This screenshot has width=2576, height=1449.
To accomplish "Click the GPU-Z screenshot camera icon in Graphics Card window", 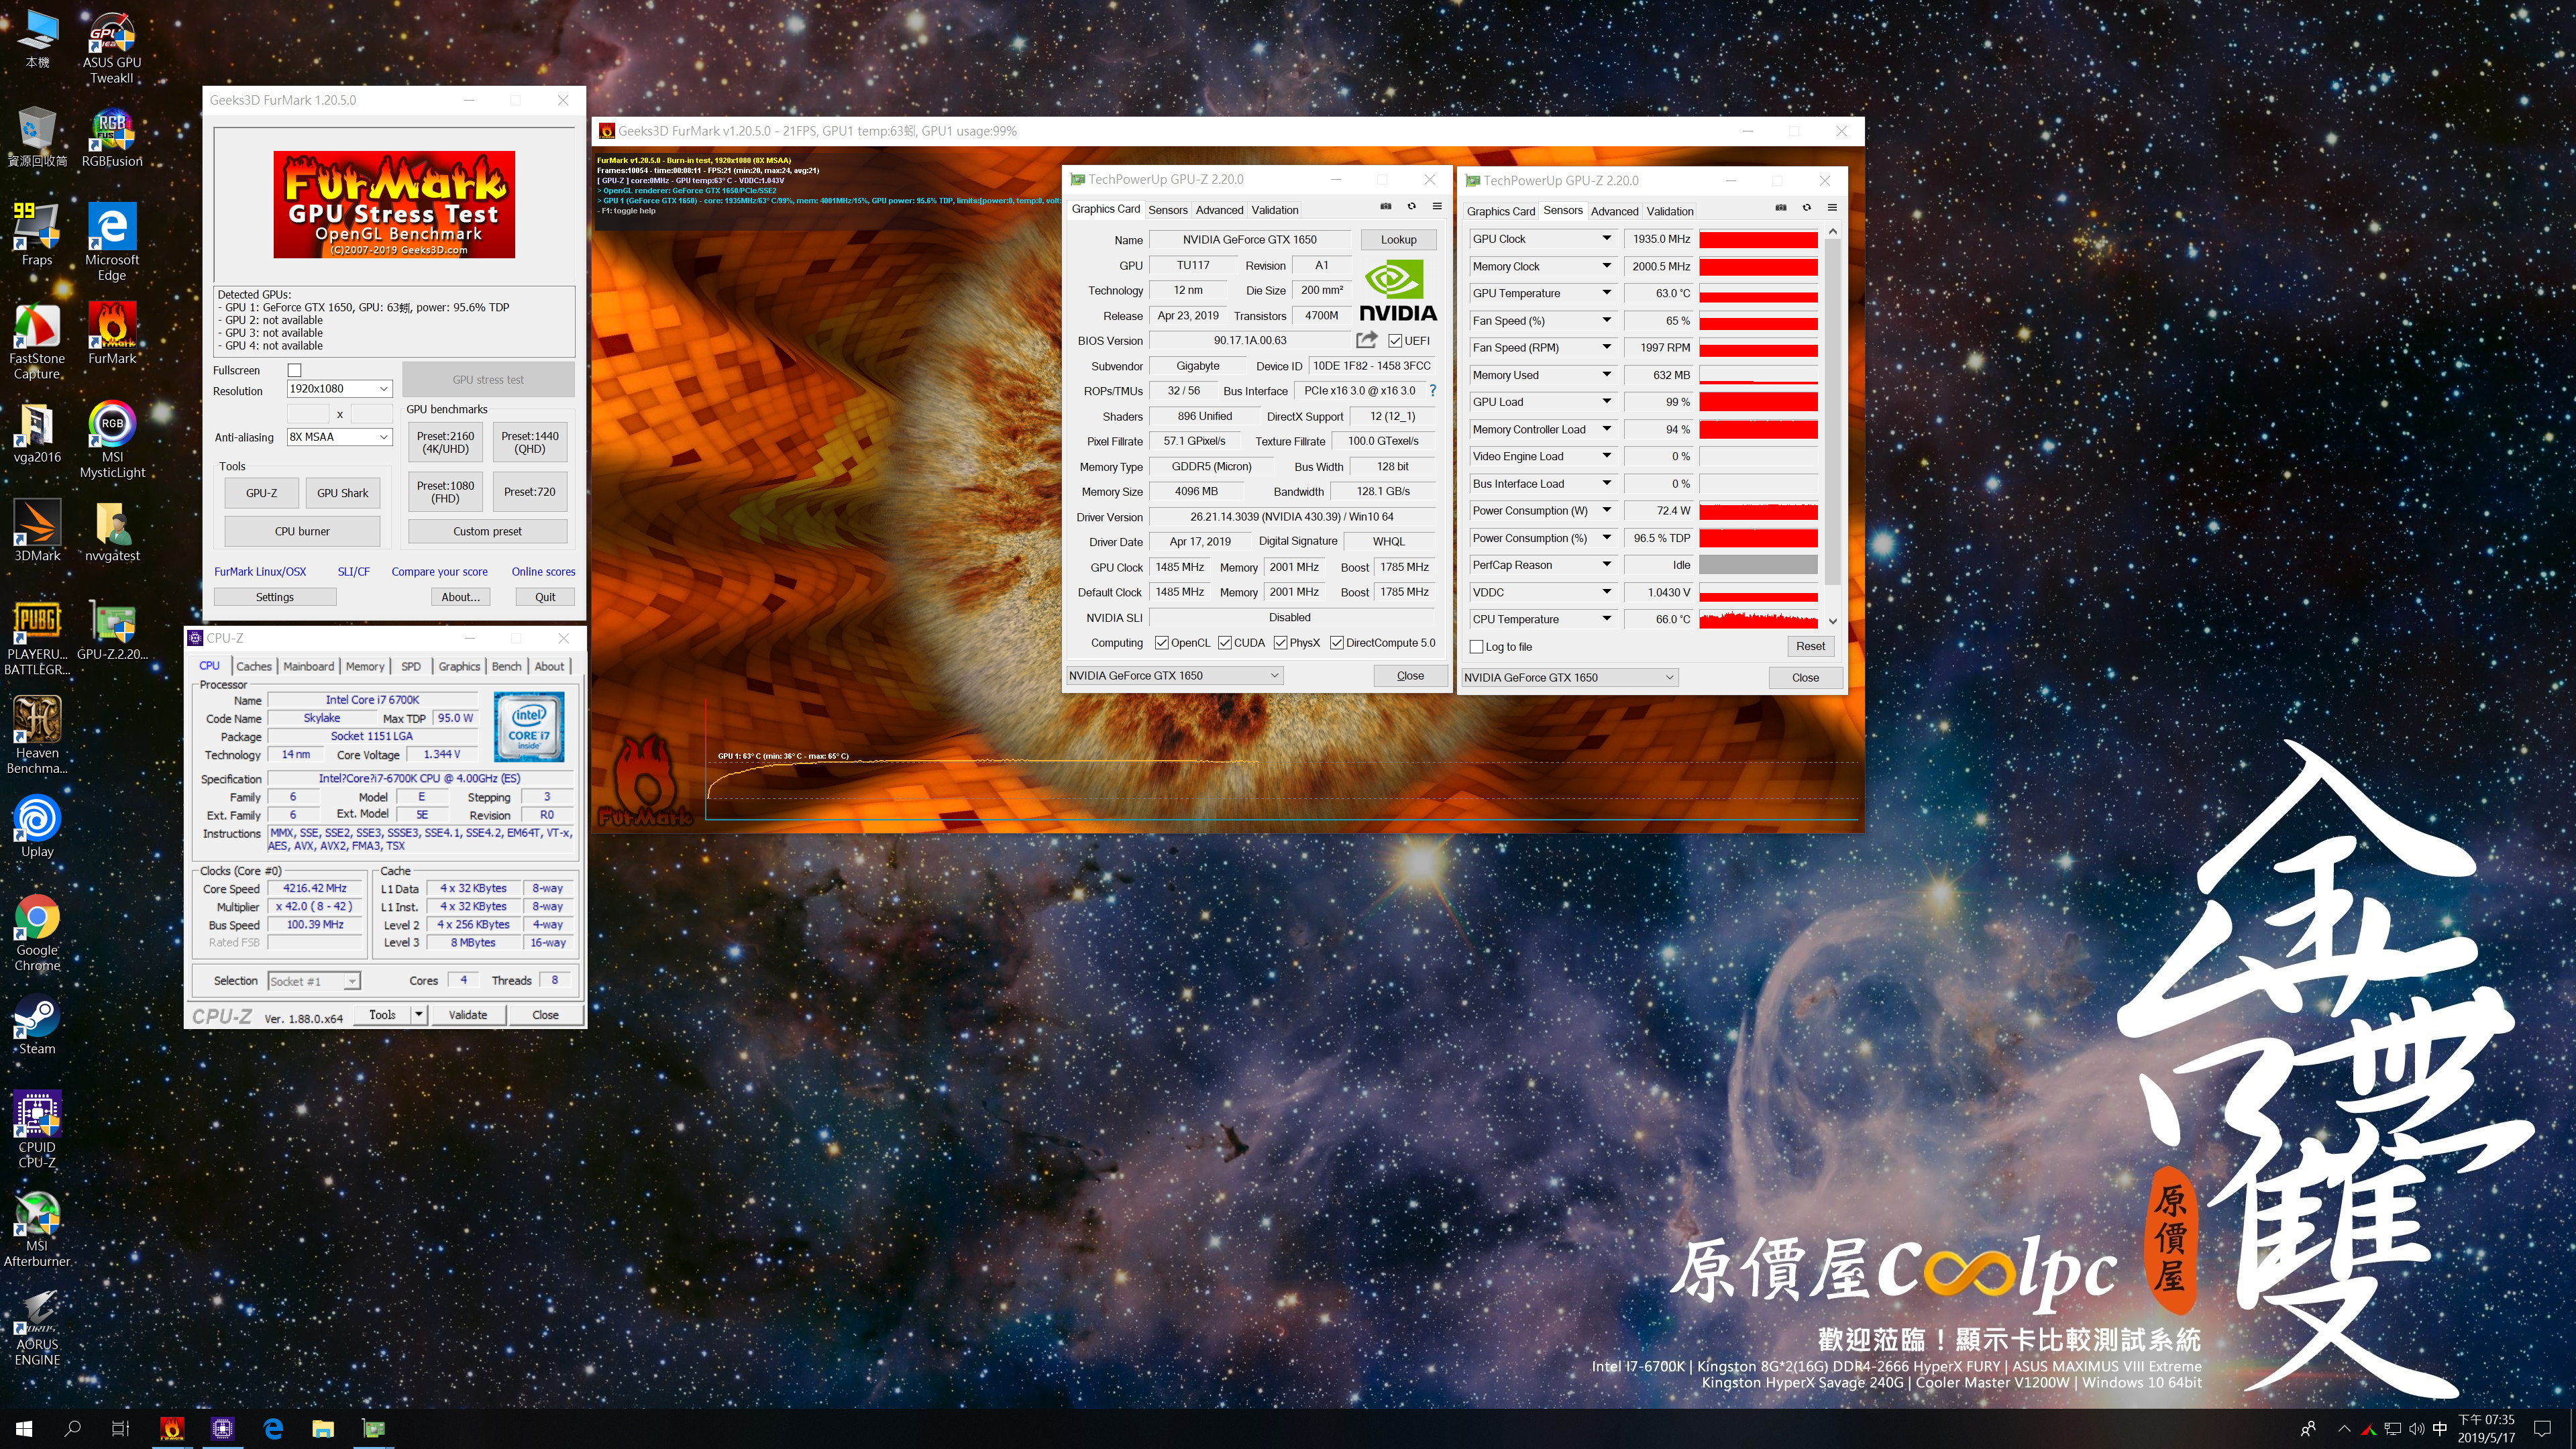I will [1386, 207].
